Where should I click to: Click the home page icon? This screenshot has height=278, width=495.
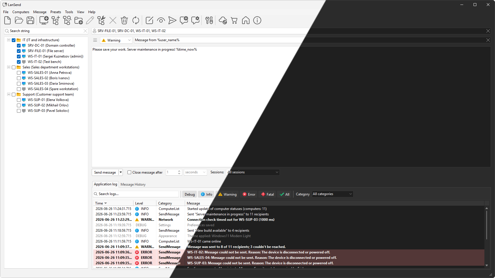[x=246, y=20]
